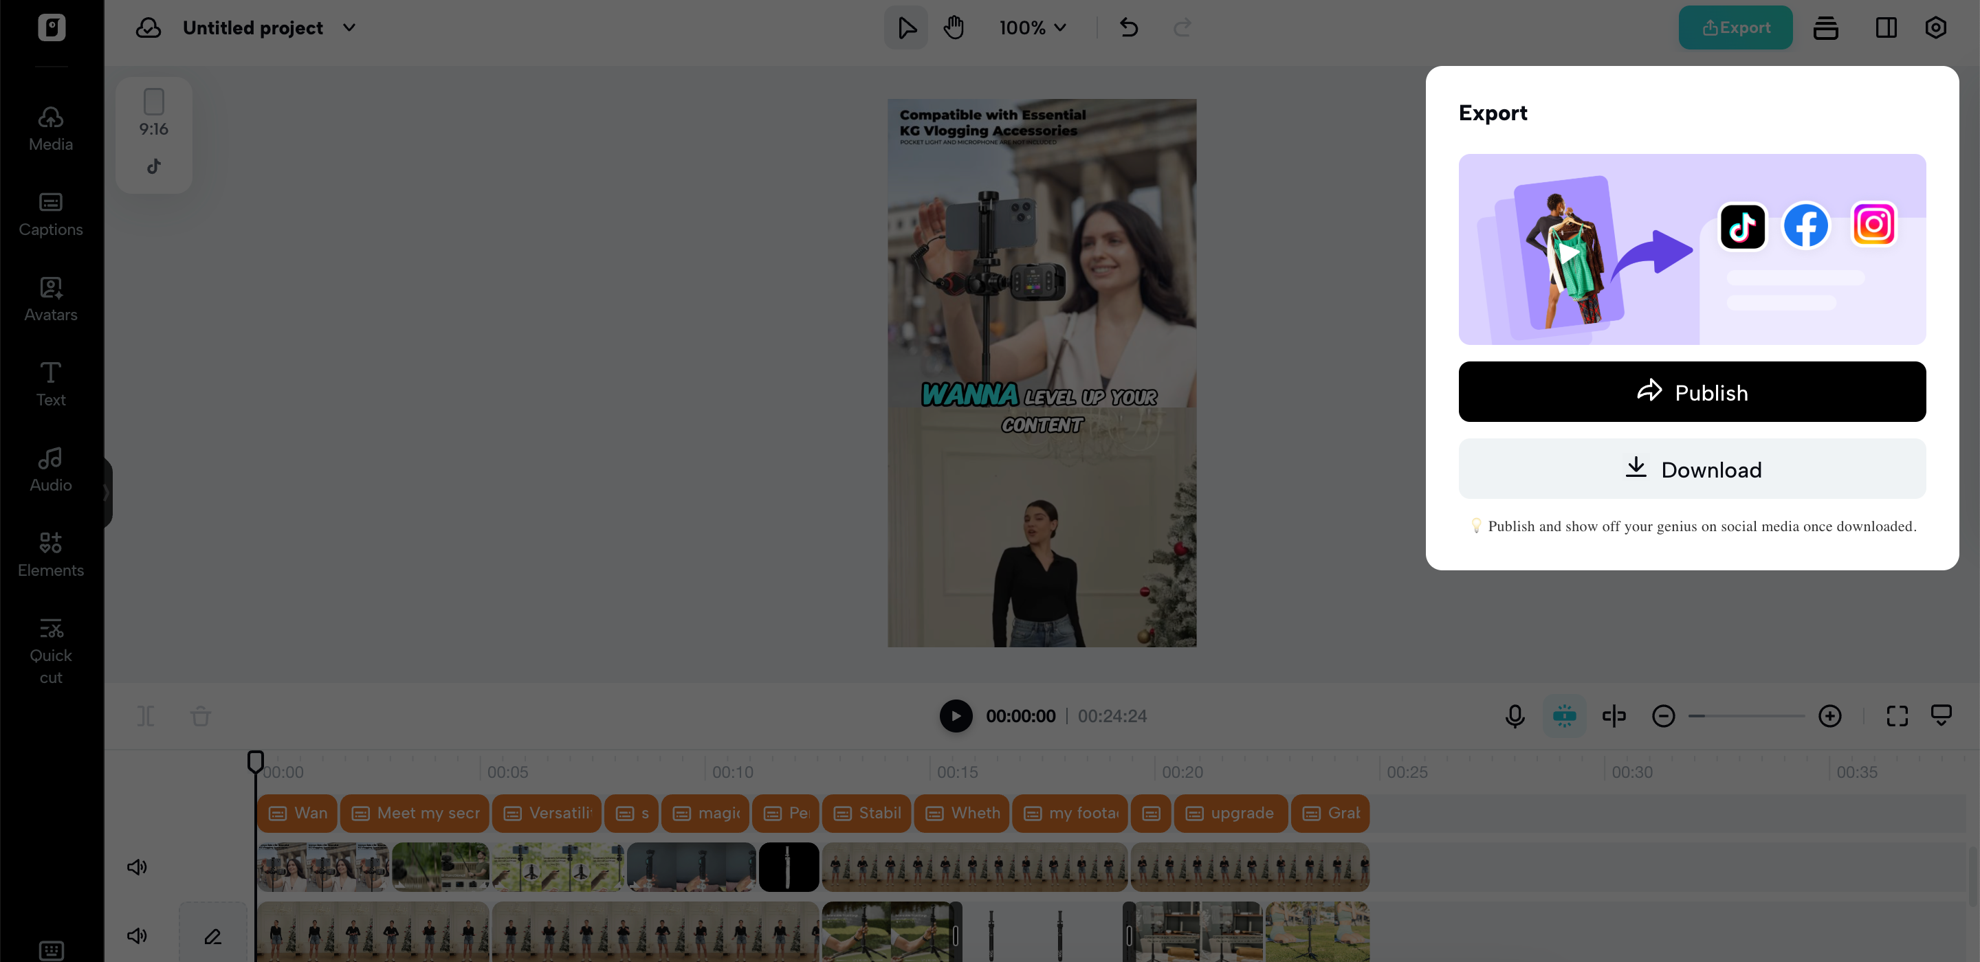Undo the last action
The image size is (1980, 962).
pyautogui.click(x=1128, y=27)
